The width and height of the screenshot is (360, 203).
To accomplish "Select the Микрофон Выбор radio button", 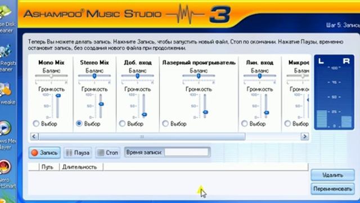I will [287, 123].
